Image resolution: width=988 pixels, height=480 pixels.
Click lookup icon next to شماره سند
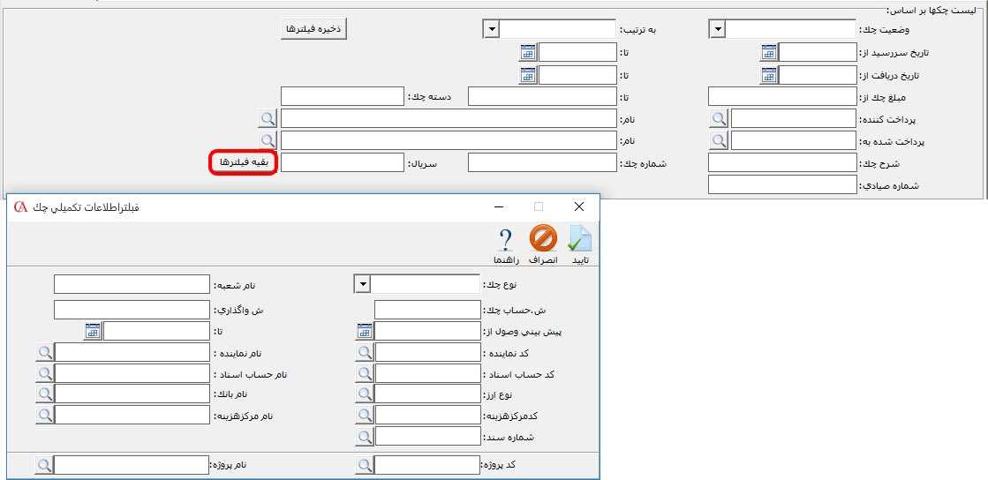point(365,436)
